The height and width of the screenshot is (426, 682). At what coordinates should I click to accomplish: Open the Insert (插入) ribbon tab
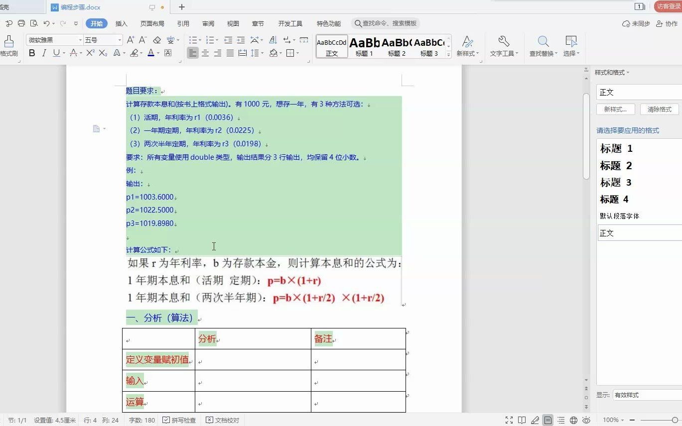click(x=122, y=23)
